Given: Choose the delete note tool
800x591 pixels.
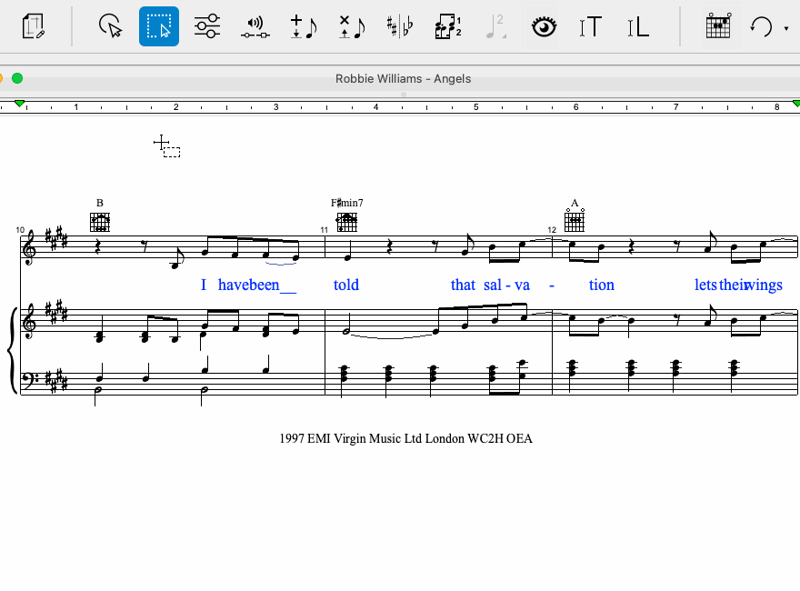Looking at the screenshot, I should click(x=350, y=26).
